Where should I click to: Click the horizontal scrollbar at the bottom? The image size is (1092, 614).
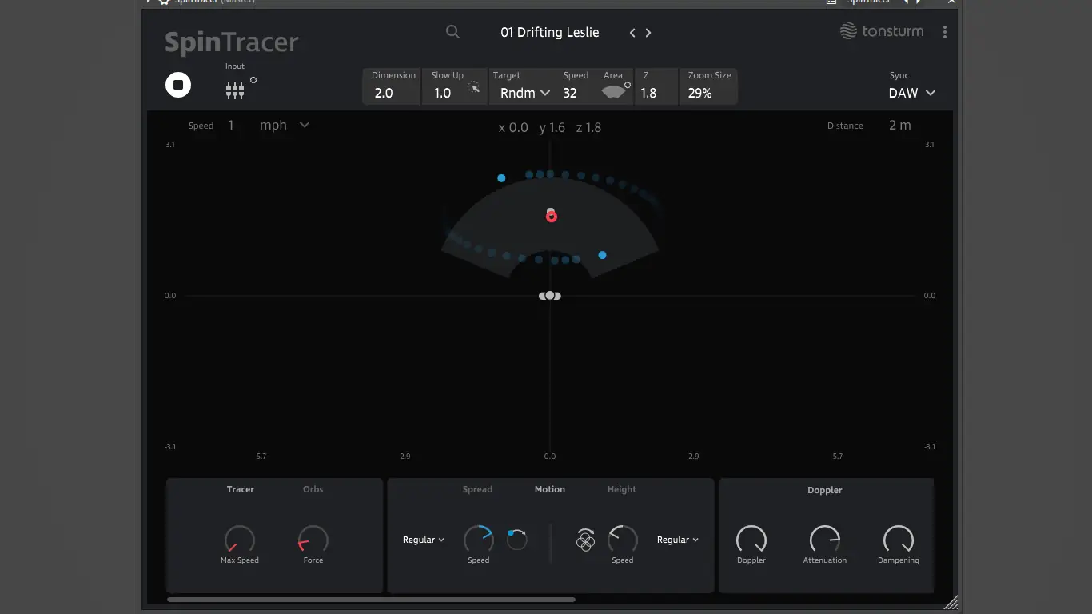click(372, 599)
